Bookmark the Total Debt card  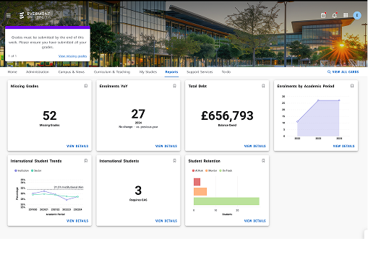[x=263, y=86]
